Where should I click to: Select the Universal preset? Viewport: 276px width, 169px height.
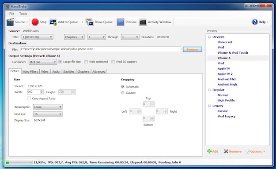pos(225,42)
